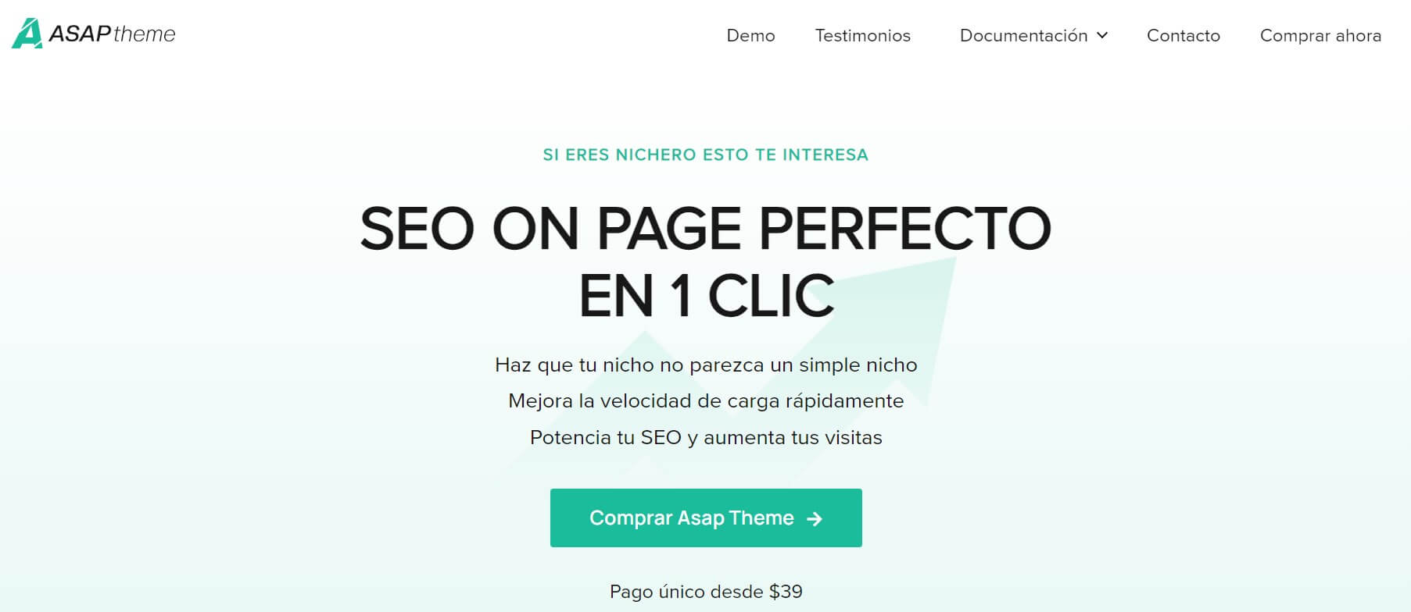Navigate to the Contacto page
The height and width of the screenshot is (612, 1411).
tap(1183, 35)
